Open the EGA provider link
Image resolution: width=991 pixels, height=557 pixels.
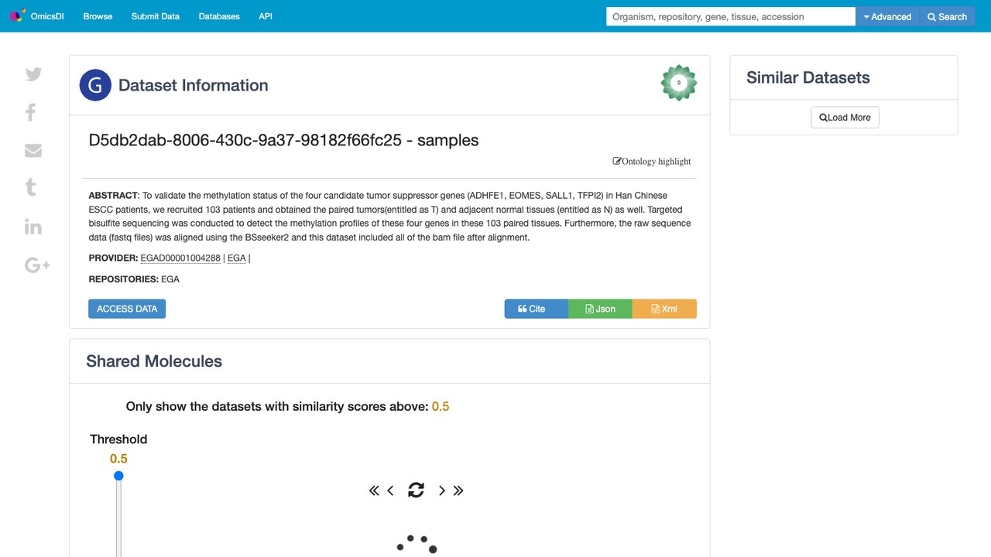tap(237, 258)
